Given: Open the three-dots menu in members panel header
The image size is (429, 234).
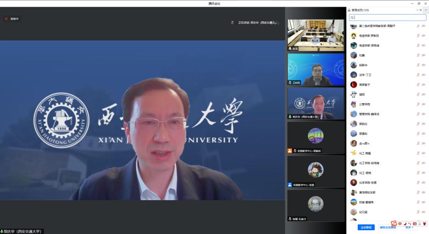Looking at the screenshot, I should click(417, 10).
